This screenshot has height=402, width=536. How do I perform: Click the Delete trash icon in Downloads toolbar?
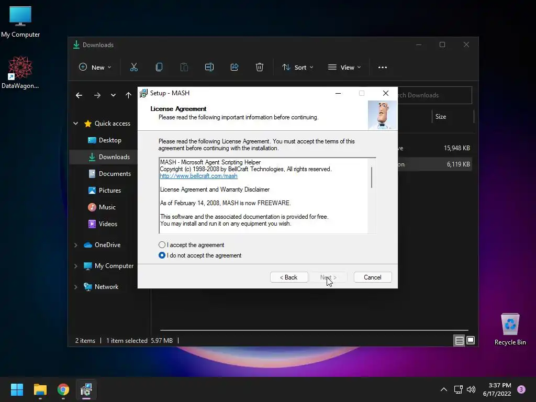point(260,68)
